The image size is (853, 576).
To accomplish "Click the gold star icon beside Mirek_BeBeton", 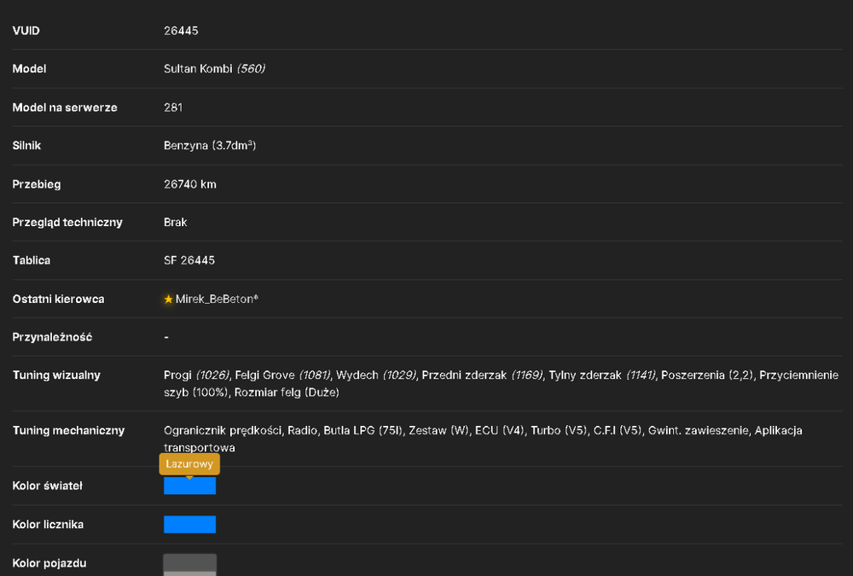I will 168,299.
